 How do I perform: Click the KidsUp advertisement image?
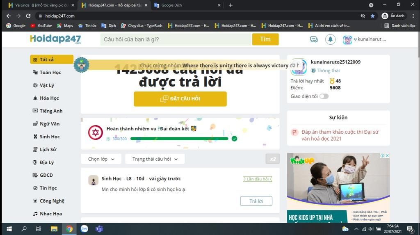[338, 188]
